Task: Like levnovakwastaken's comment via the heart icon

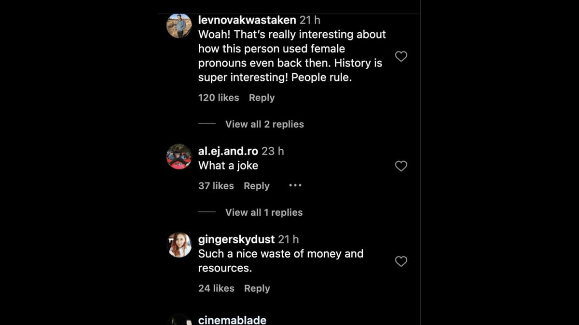Action: click(401, 56)
